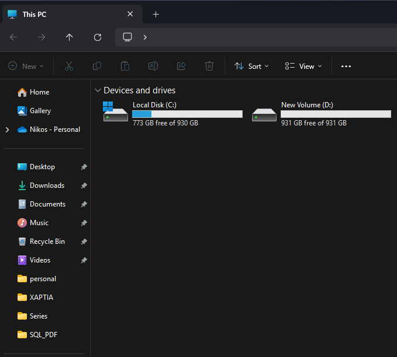
Task: Click the monitor icon in address bar
Action: point(127,37)
